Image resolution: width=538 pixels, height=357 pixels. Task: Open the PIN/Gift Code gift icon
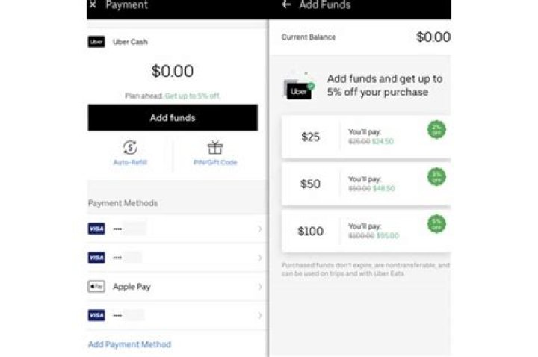[215, 148]
